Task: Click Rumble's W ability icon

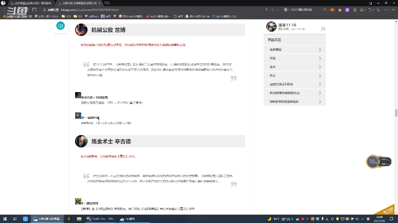Action: tap(78, 116)
